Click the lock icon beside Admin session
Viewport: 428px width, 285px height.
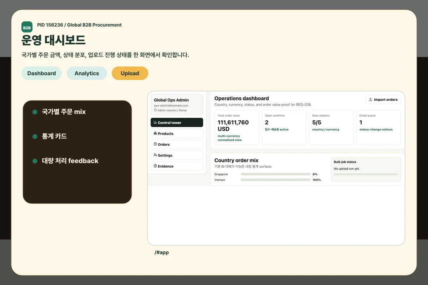(155, 110)
